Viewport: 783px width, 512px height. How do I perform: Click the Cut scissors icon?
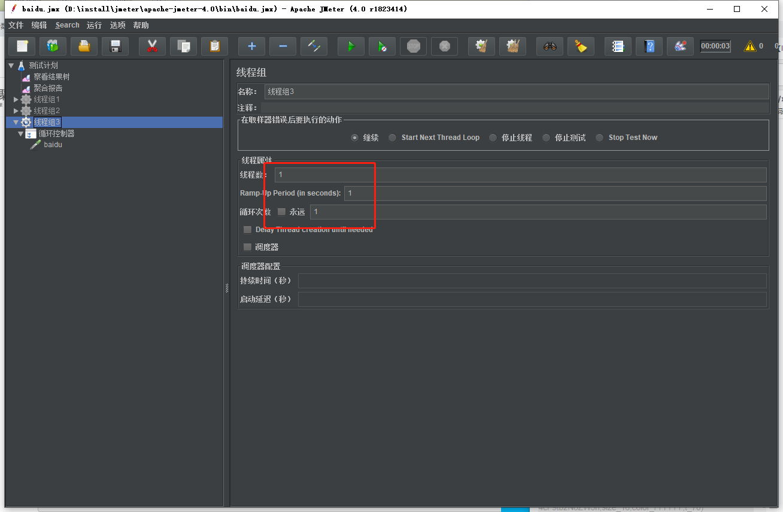click(x=153, y=46)
